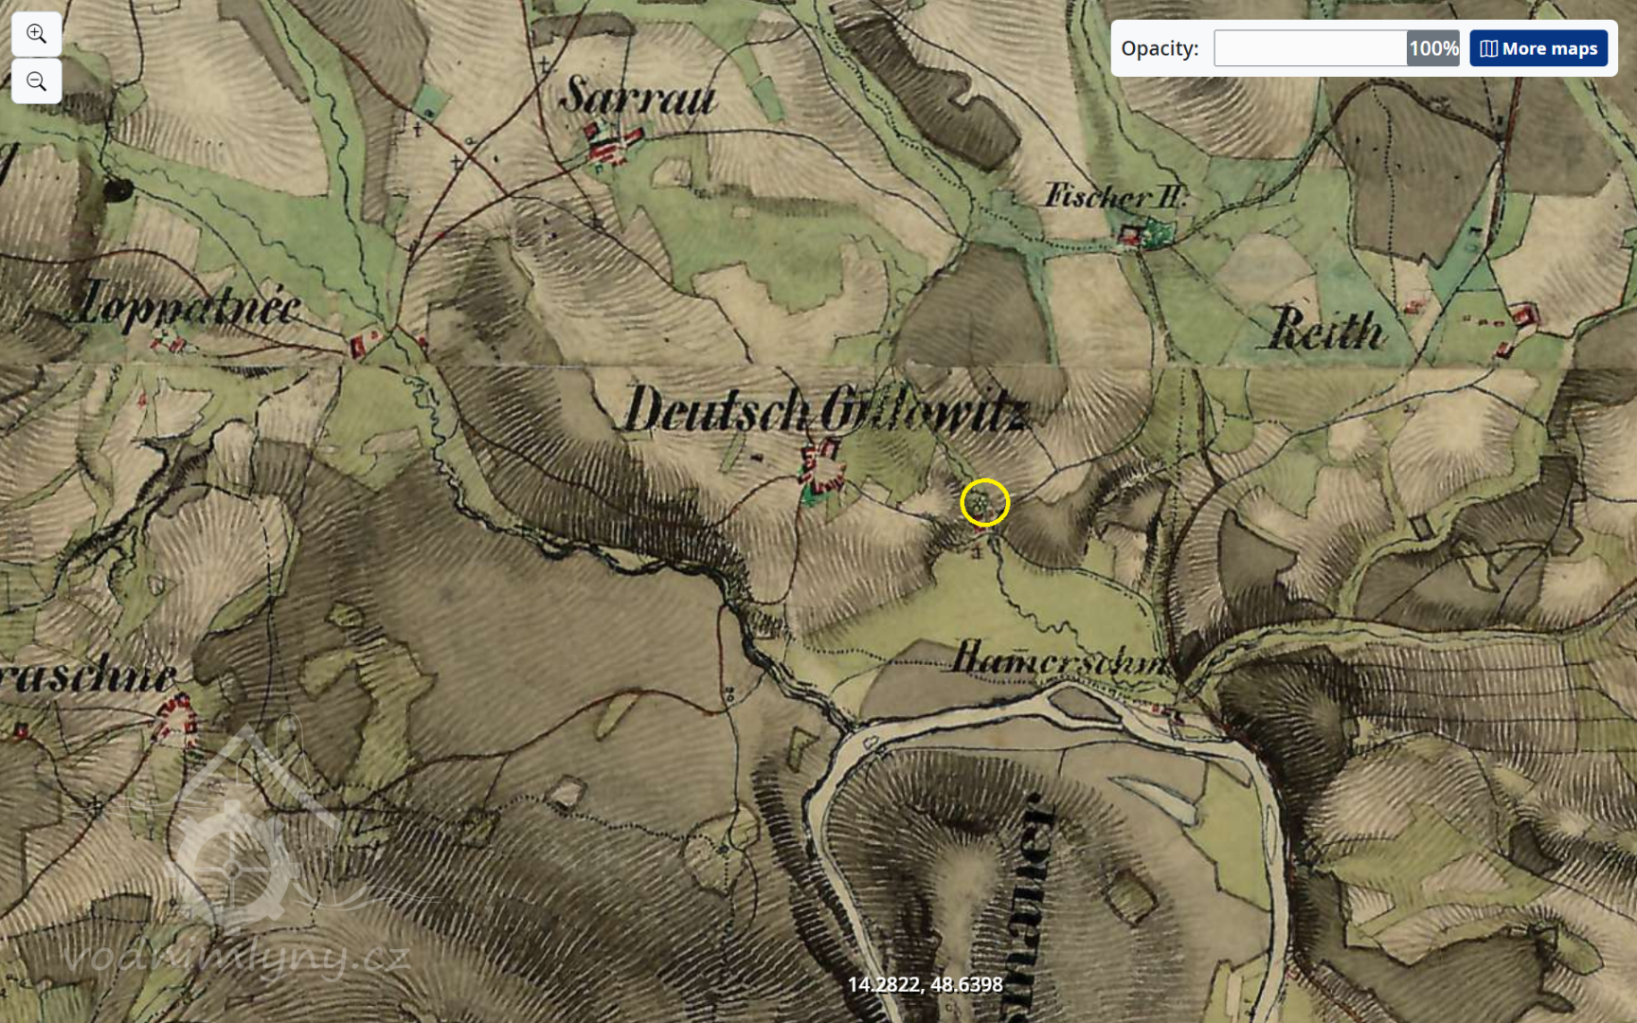This screenshot has height=1023, width=1637.
Task: Zoom in on the historical map
Action: (36, 34)
